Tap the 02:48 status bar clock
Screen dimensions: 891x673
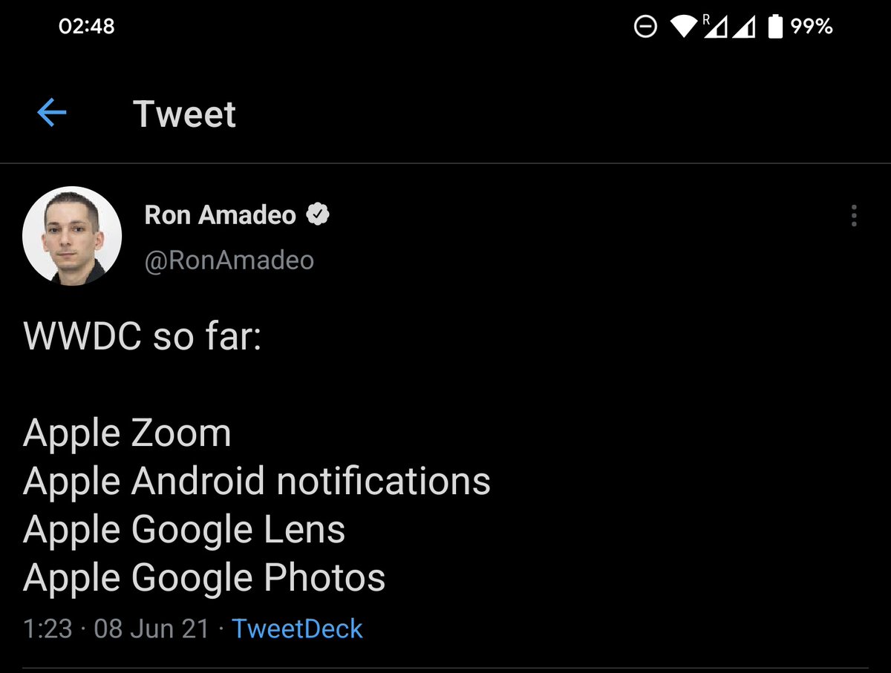click(x=86, y=27)
